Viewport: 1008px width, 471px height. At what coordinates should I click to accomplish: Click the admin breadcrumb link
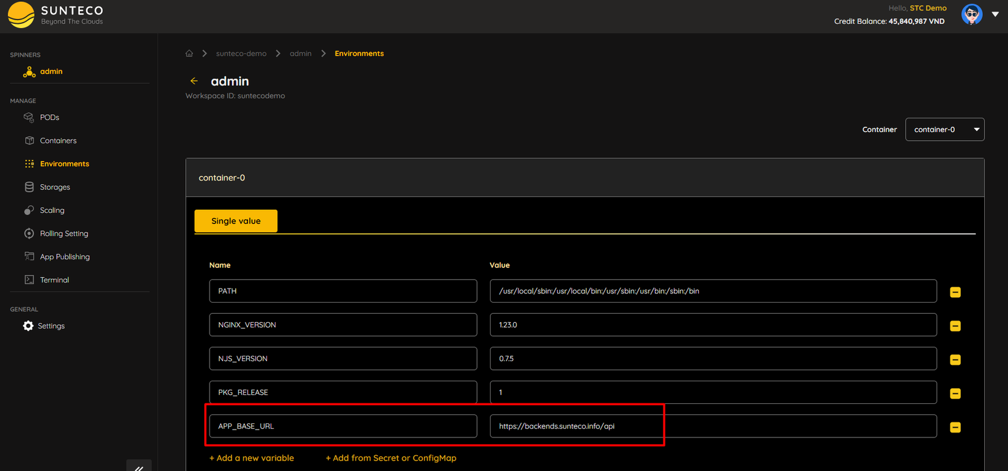301,54
